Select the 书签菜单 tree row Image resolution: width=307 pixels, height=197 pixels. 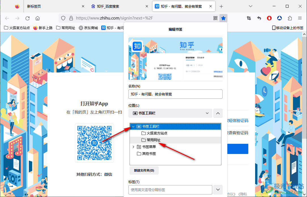(x=175, y=147)
